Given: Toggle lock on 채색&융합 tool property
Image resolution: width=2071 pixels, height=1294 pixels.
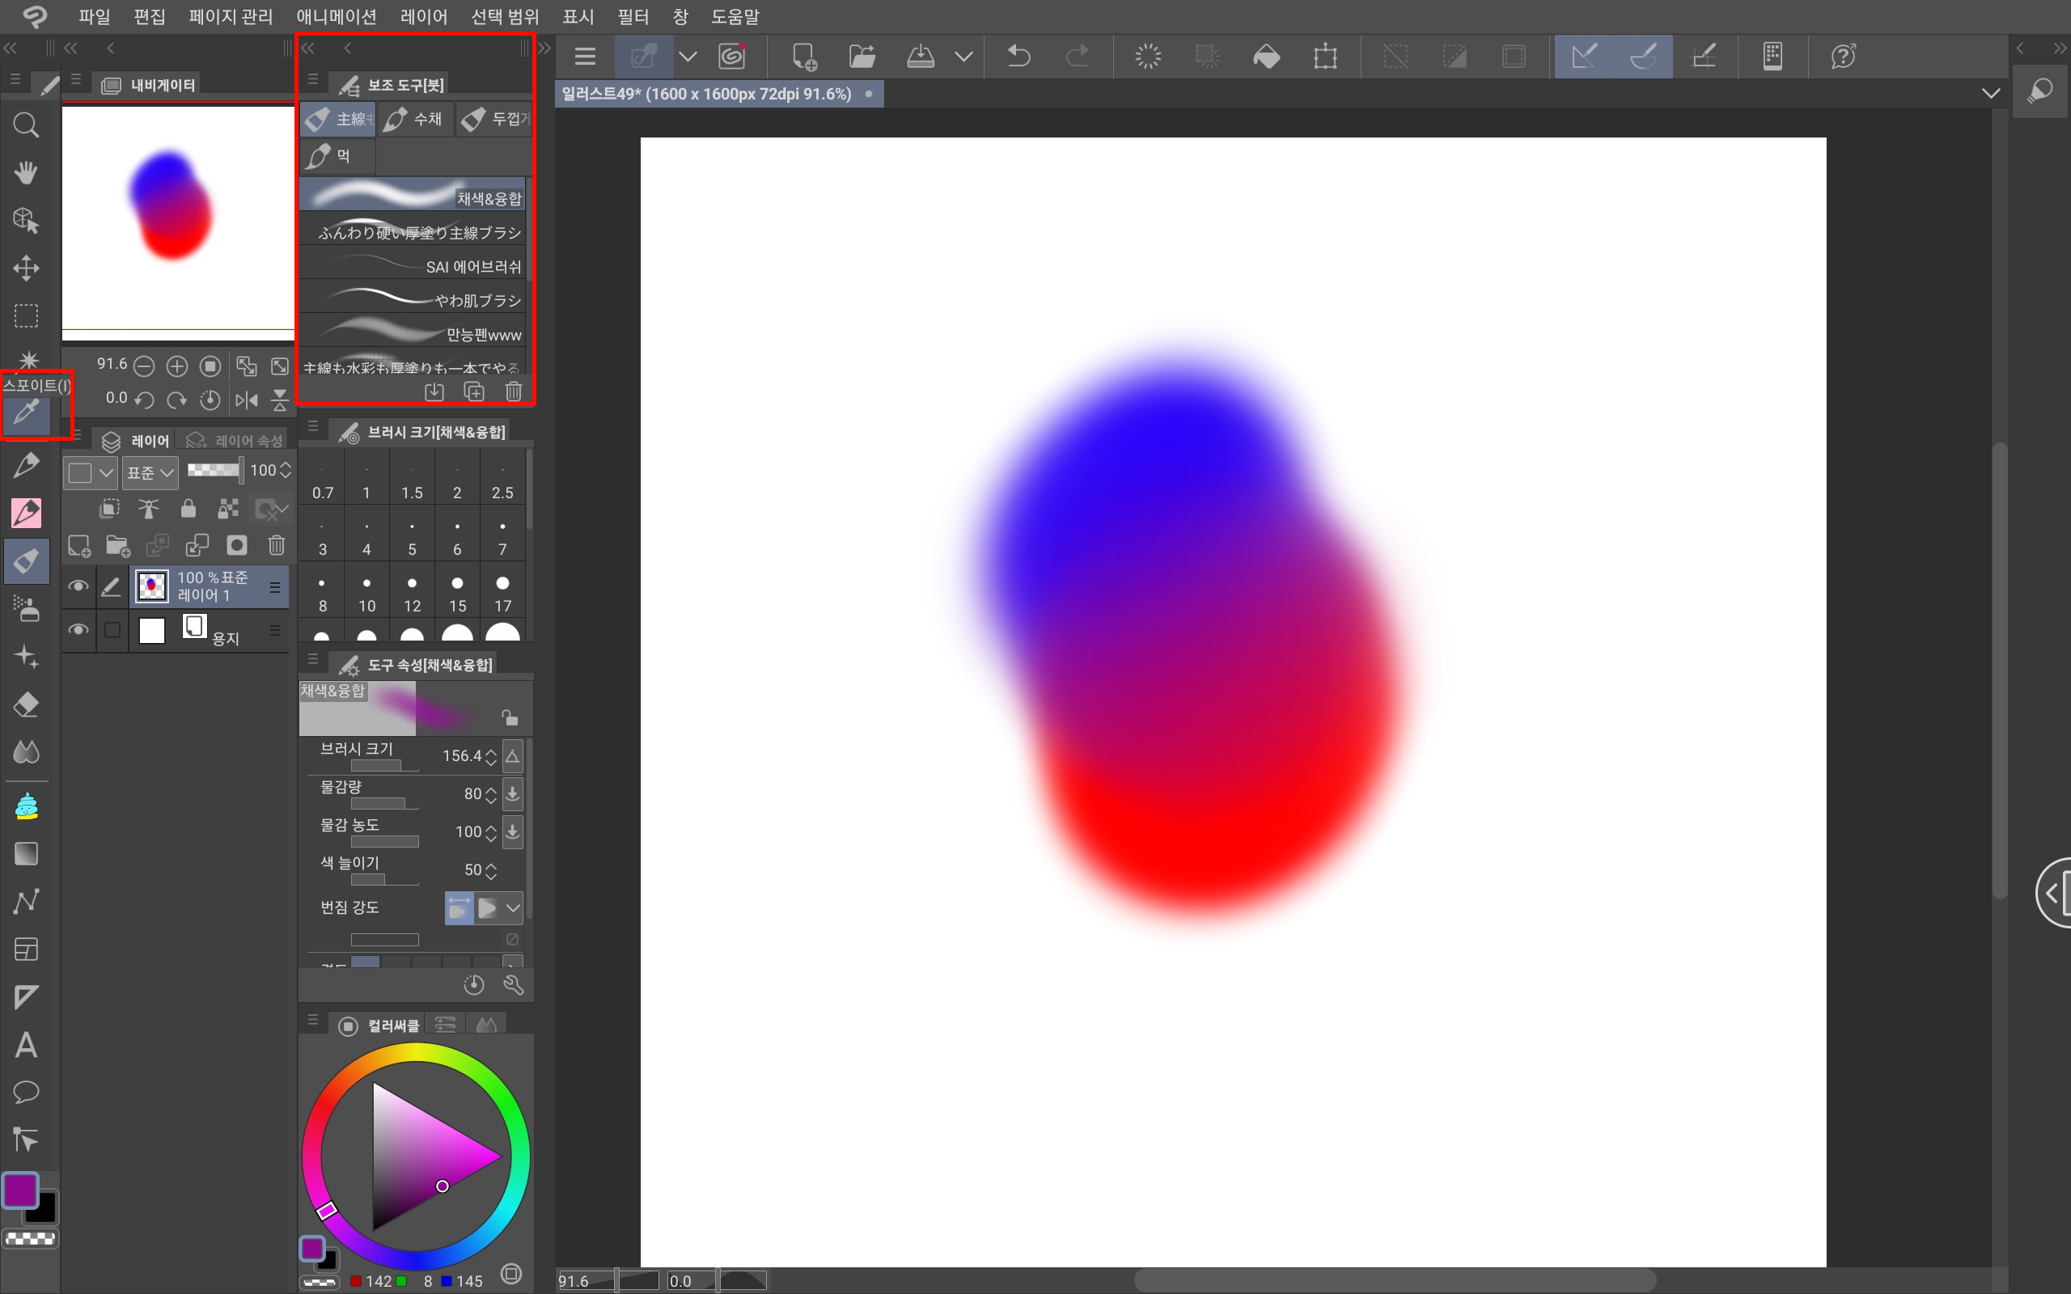Looking at the screenshot, I should point(510,717).
